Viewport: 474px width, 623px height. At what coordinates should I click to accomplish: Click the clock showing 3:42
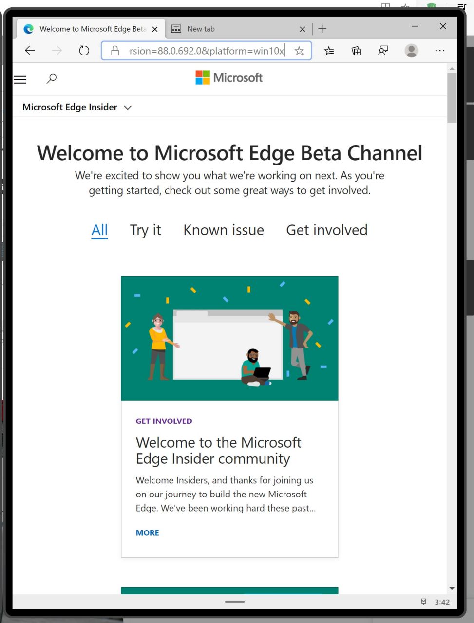click(442, 602)
